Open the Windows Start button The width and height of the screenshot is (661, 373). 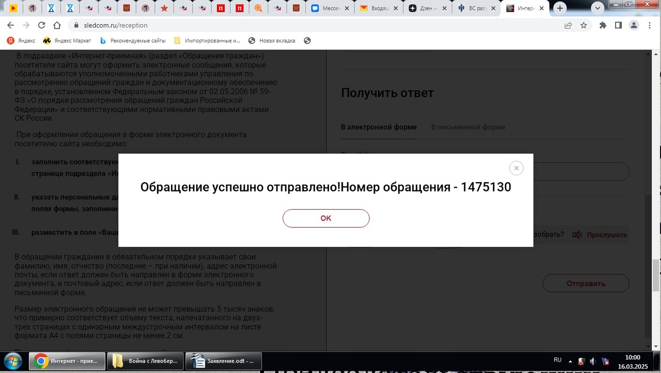point(12,362)
